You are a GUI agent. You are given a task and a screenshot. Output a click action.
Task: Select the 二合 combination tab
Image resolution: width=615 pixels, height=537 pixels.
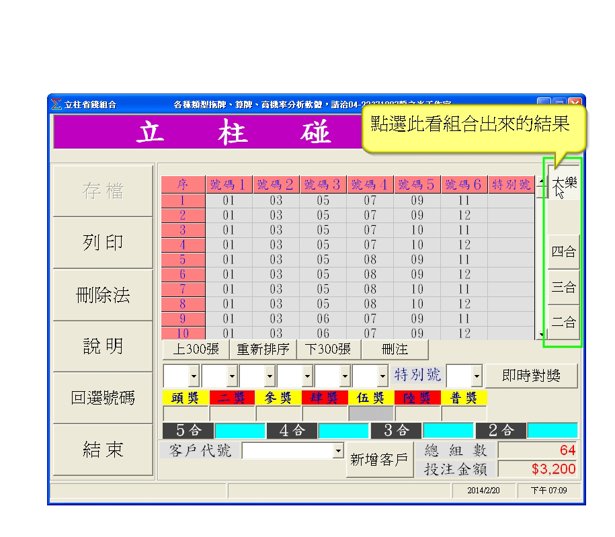coord(564,322)
